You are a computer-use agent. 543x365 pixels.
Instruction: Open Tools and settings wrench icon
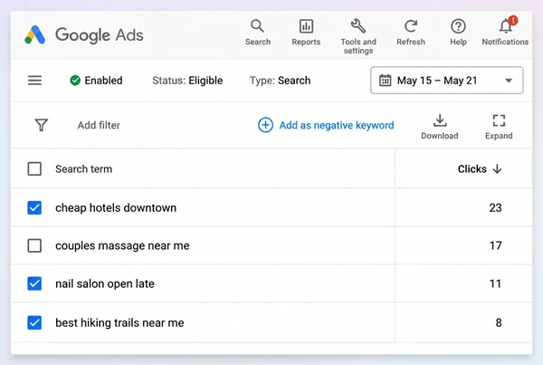coord(358,26)
